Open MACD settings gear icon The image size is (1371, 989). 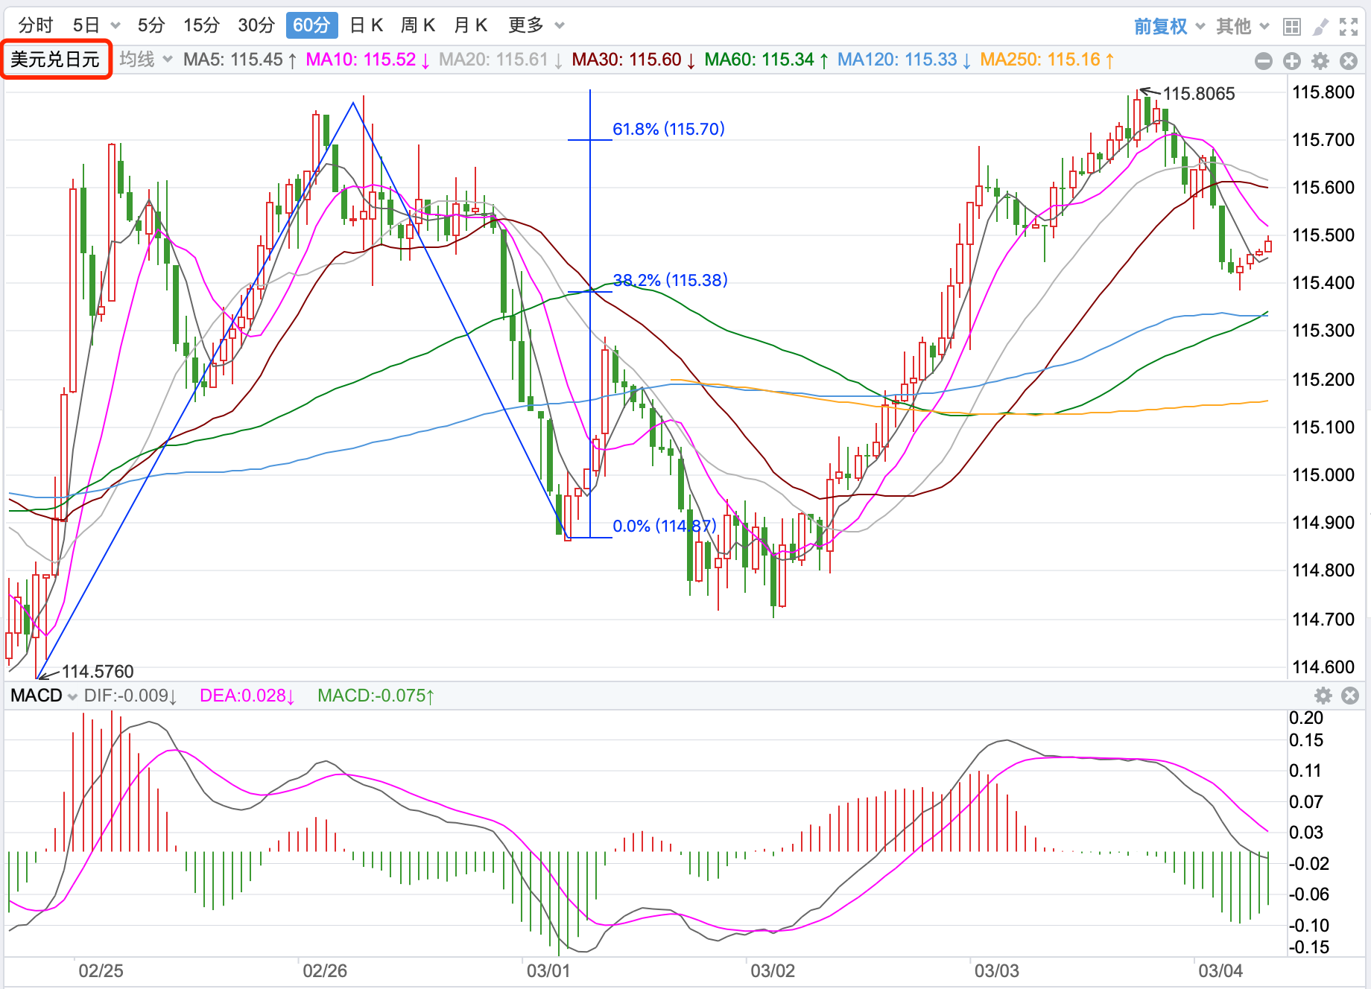point(1323,696)
